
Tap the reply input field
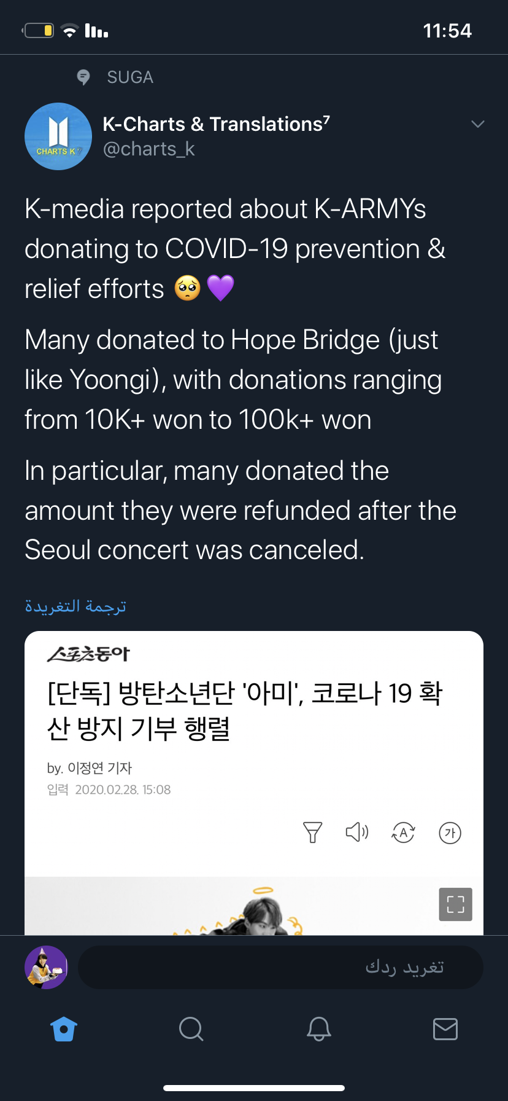click(280, 967)
